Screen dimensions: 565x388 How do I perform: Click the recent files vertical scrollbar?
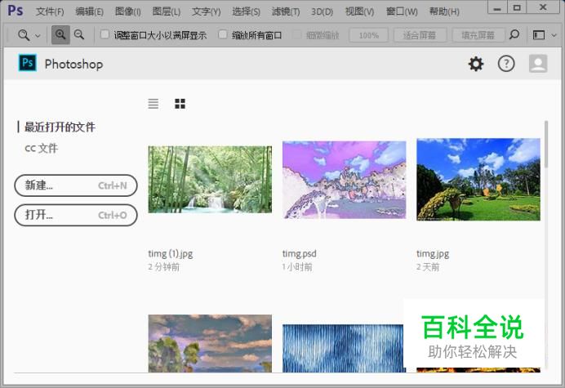tap(546, 145)
